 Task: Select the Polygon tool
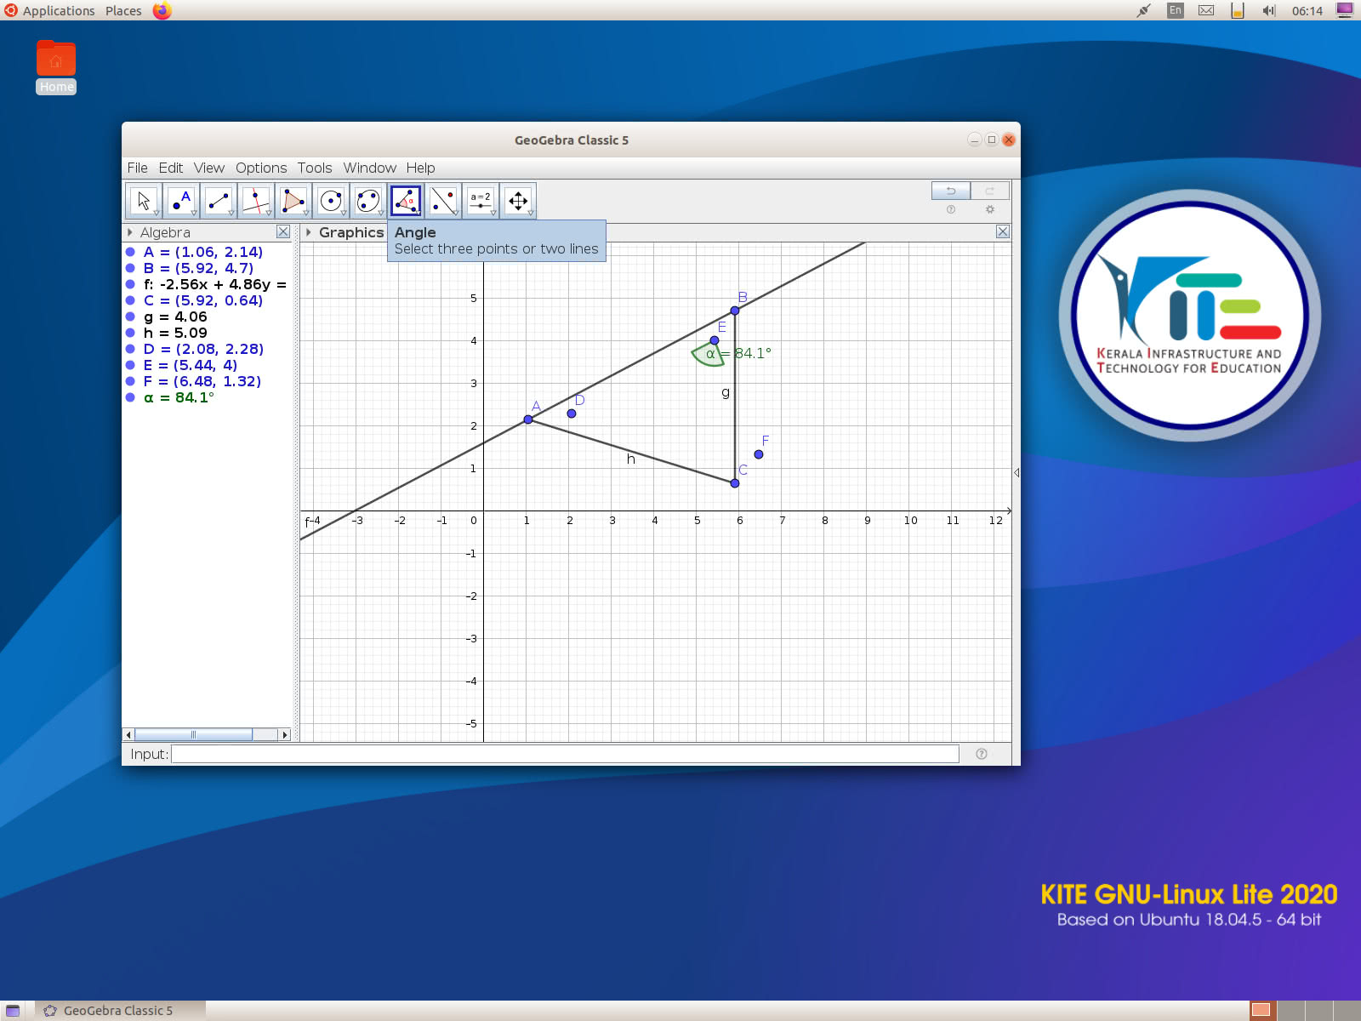click(293, 200)
